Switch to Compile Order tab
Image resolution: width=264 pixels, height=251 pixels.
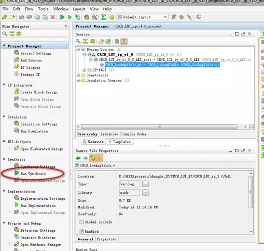point(134,134)
